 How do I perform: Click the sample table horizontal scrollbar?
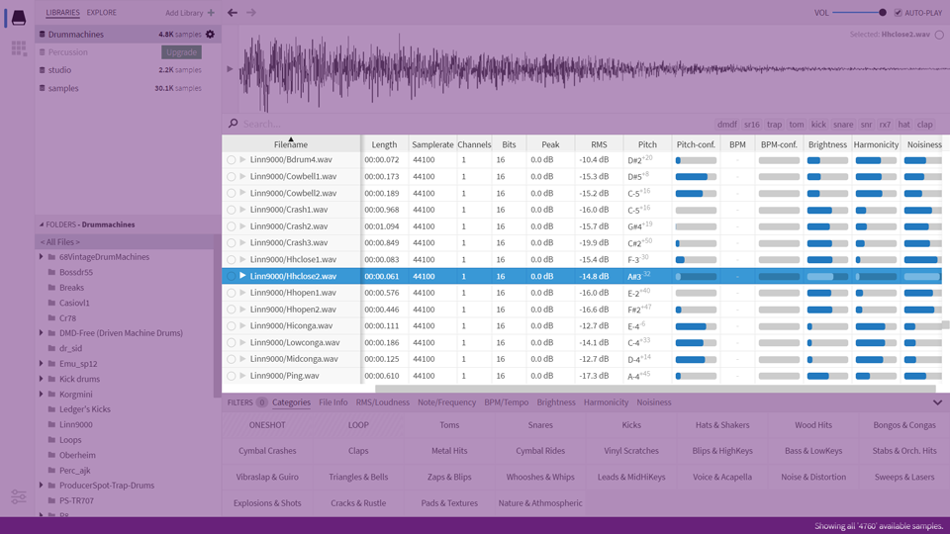pyautogui.click(x=655, y=388)
